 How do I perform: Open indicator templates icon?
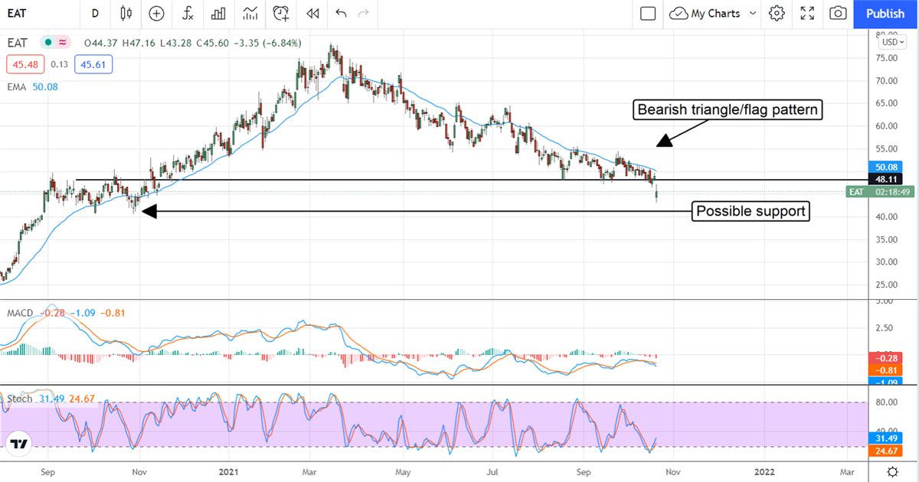pyautogui.click(x=250, y=13)
